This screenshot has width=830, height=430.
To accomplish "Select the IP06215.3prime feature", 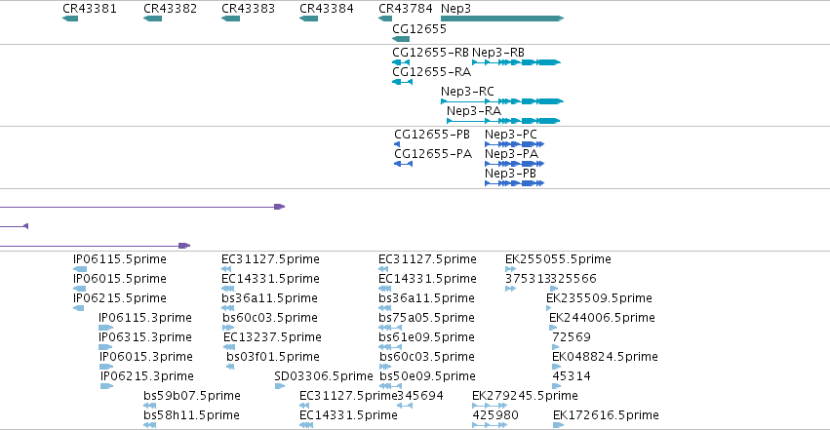I will [x=107, y=387].
